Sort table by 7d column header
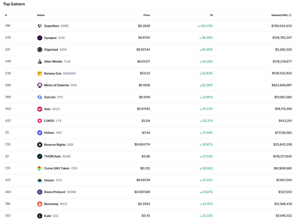The width and height of the screenshot is (306, 220). point(211,15)
